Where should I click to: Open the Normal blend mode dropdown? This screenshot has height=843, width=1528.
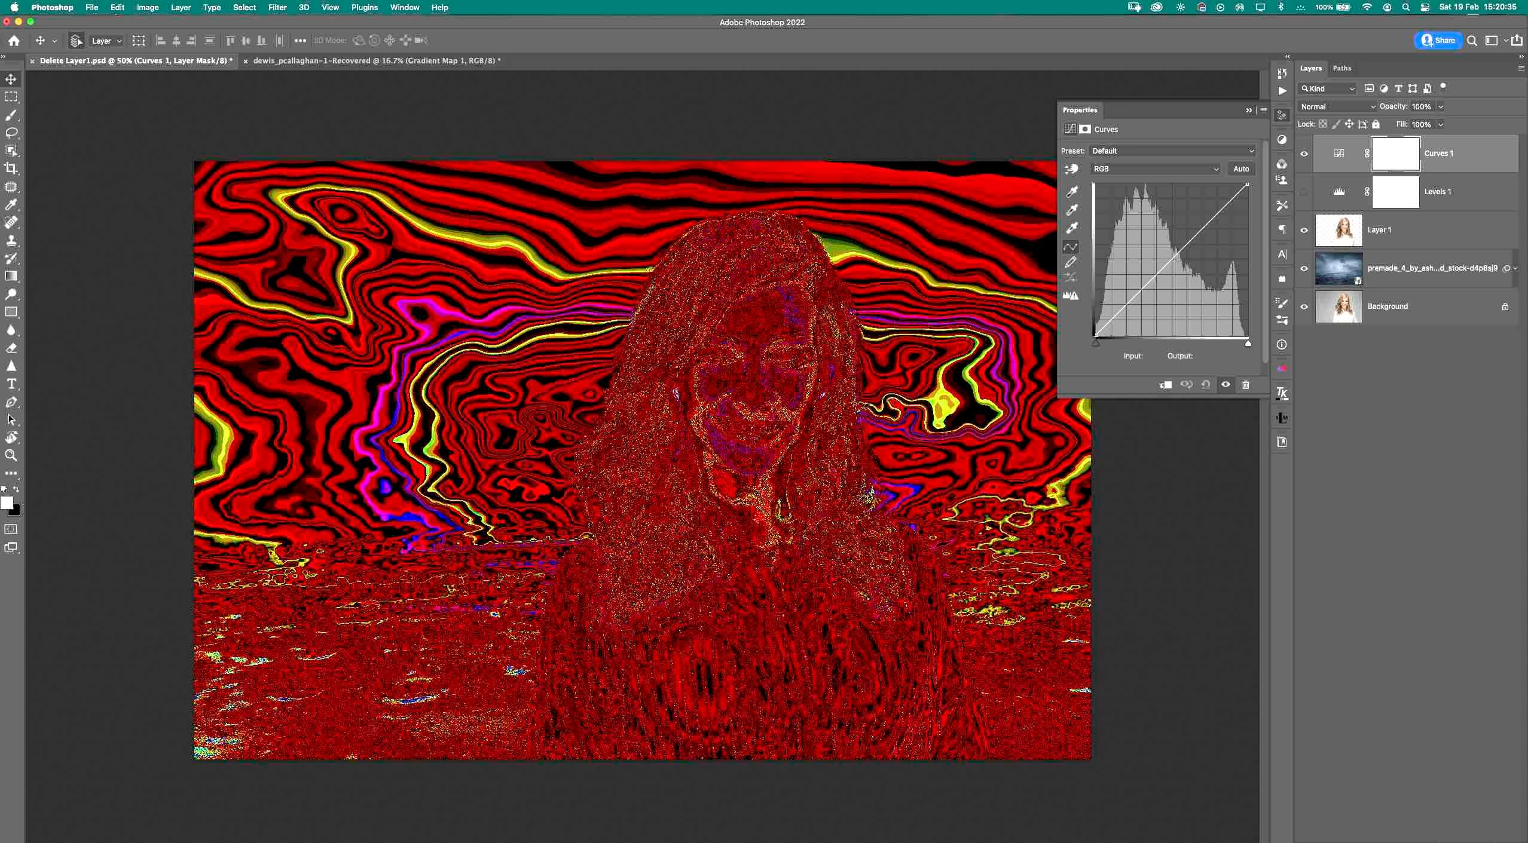tap(1337, 106)
